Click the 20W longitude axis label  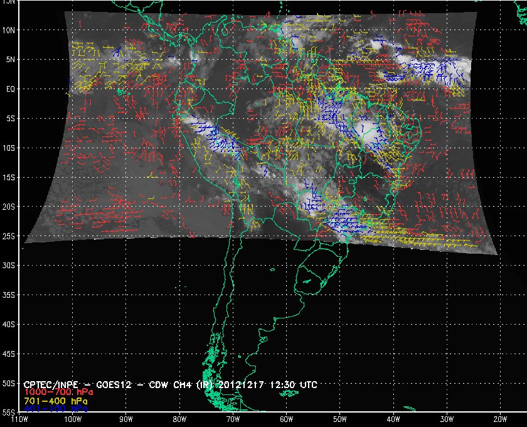(500, 419)
